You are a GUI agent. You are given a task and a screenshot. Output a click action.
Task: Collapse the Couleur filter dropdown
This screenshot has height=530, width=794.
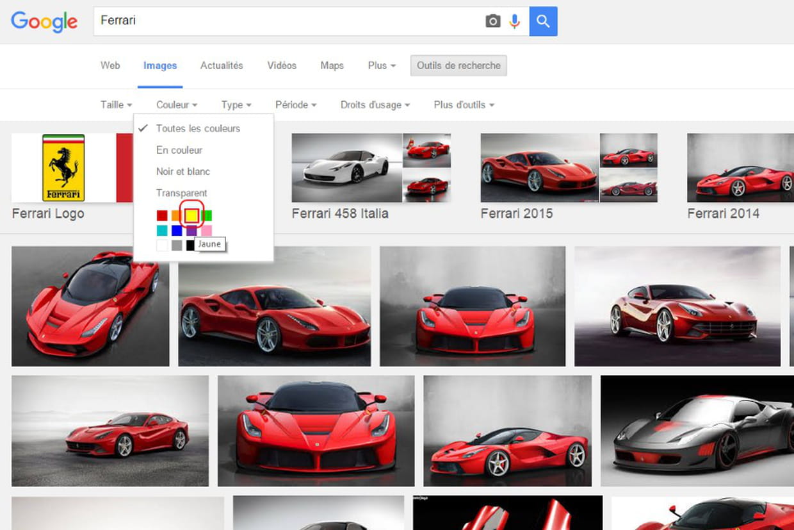[x=177, y=104]
